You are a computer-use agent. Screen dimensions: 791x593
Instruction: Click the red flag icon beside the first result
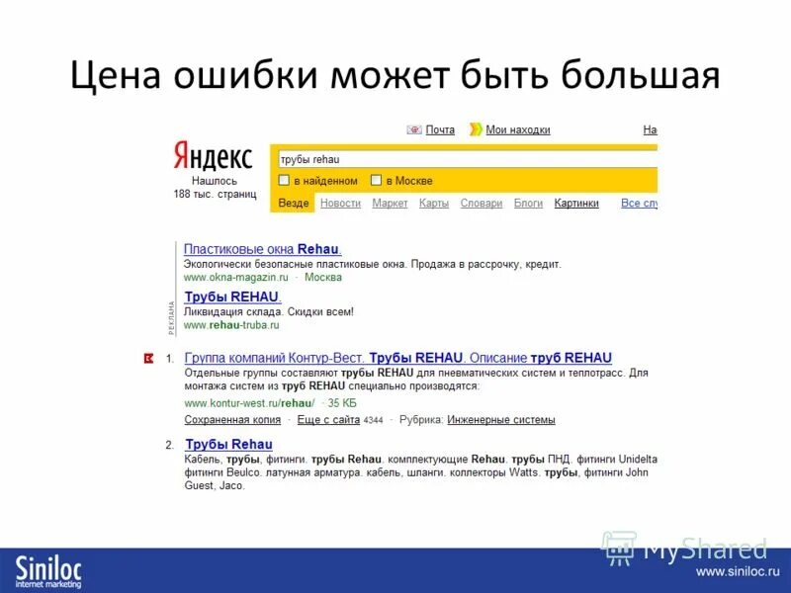151,356
